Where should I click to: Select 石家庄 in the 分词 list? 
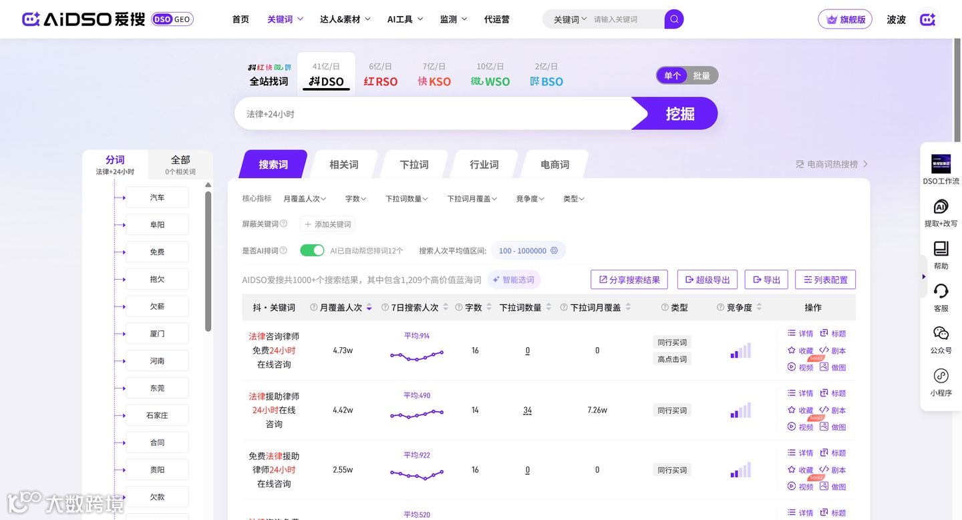pos(157,415)
